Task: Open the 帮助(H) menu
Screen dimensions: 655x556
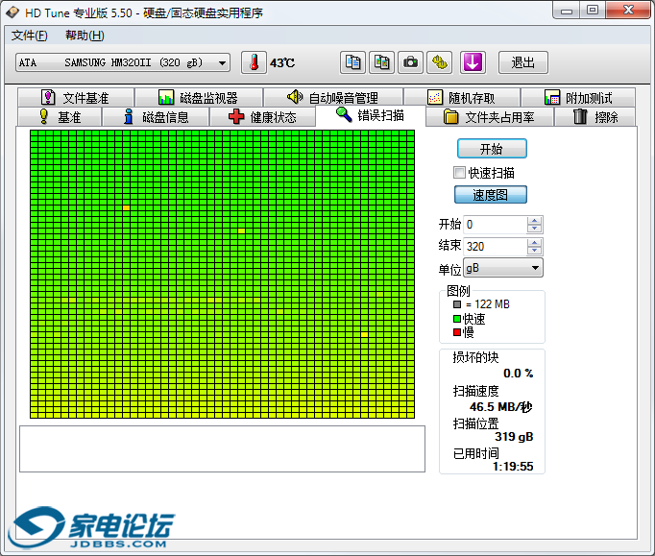Action: pos(85,36)
